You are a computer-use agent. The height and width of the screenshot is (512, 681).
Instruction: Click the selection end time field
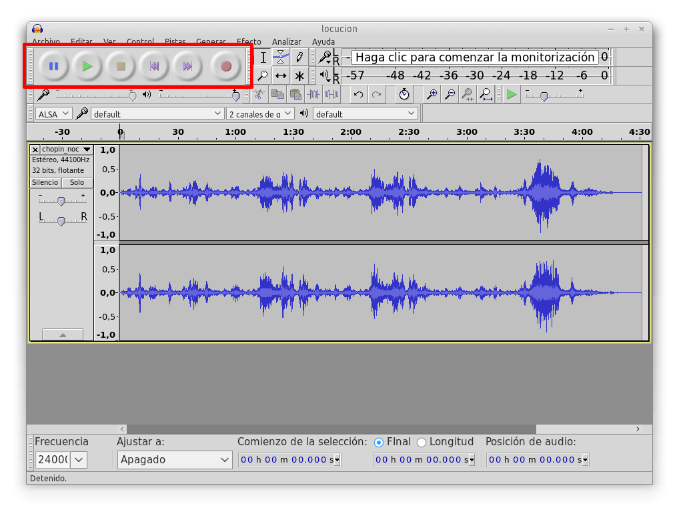tap(424, 460)
